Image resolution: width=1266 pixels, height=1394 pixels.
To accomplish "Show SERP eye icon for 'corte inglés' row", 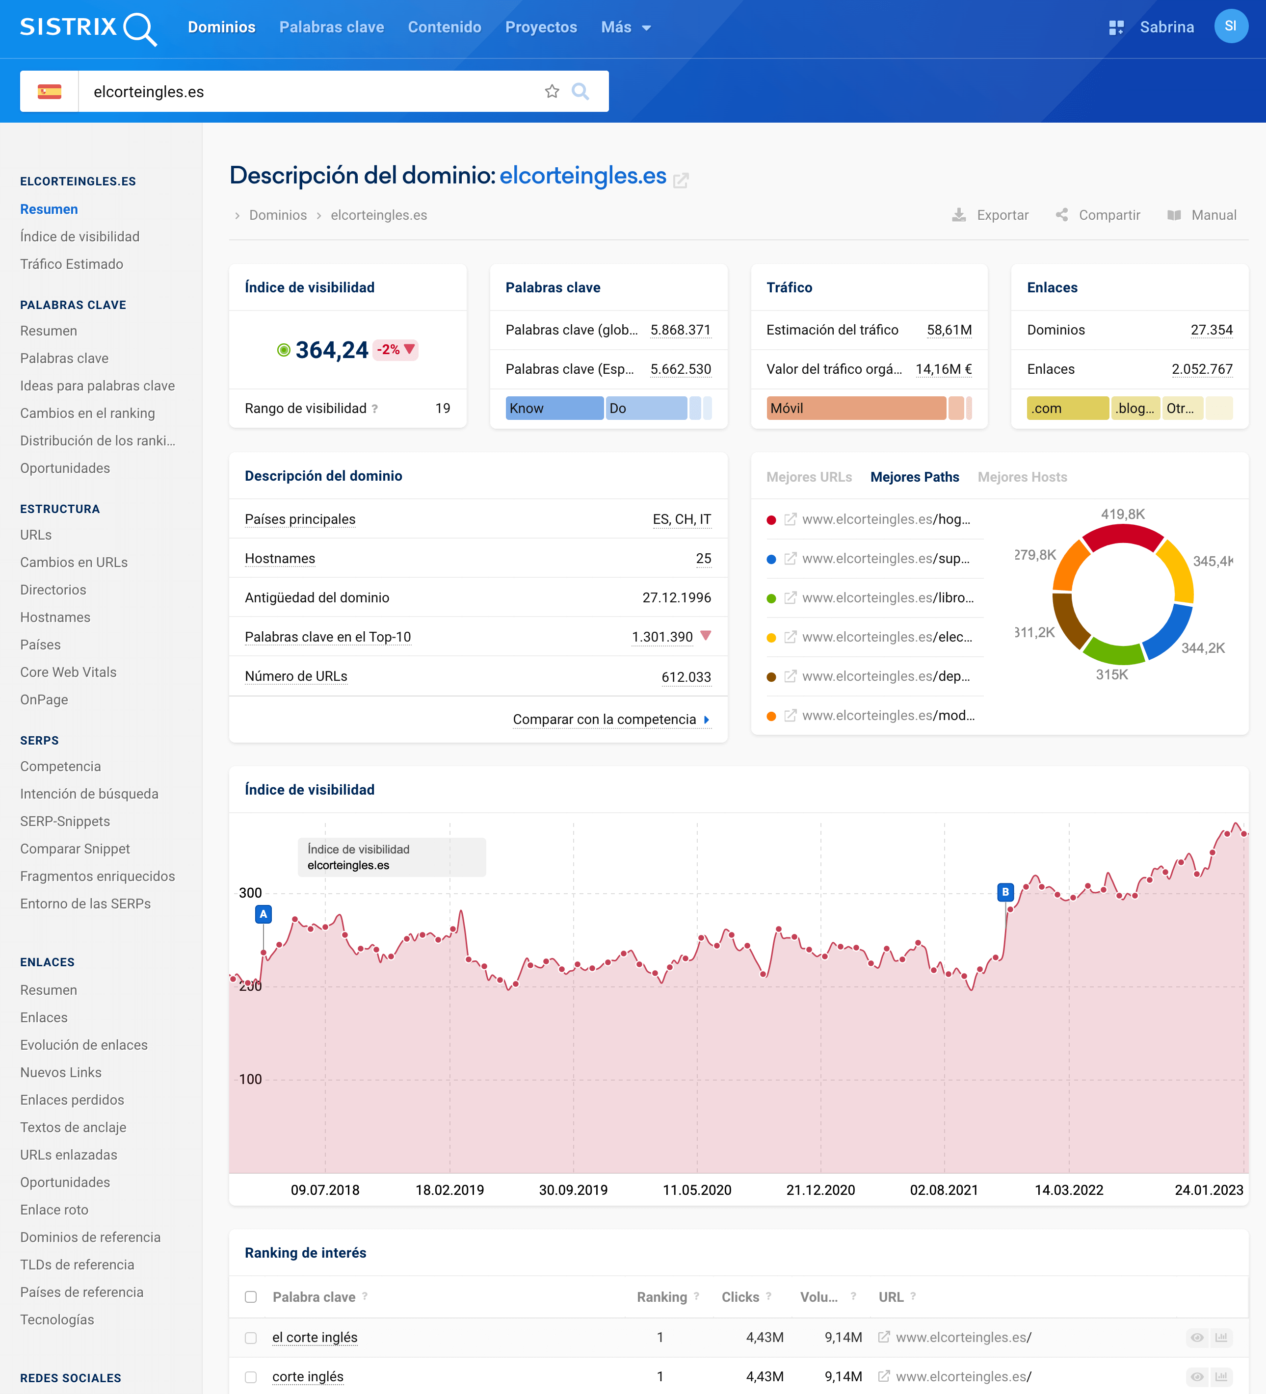I will tap(1197, 1377).
